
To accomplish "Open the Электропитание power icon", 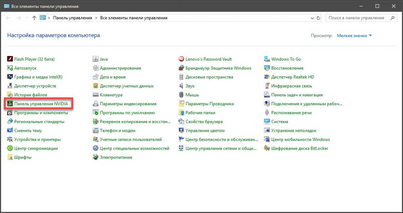I will click(96, 158).
